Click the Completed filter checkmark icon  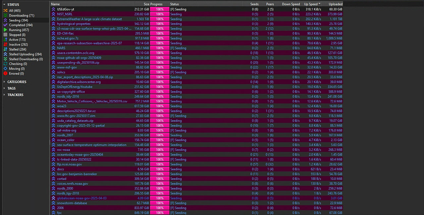5,25
